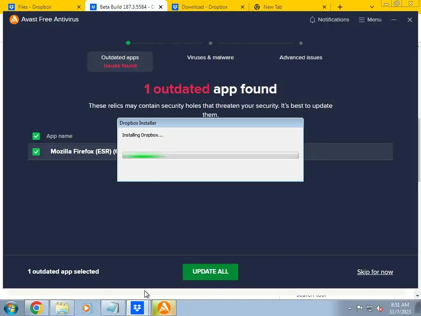Click the muted volume tray icon
This screenshot has width=421, height=316.
click(x=379, y=308)
